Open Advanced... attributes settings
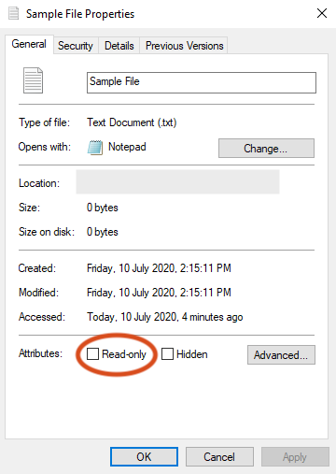336x474 pixels. [x=281, y=354]
